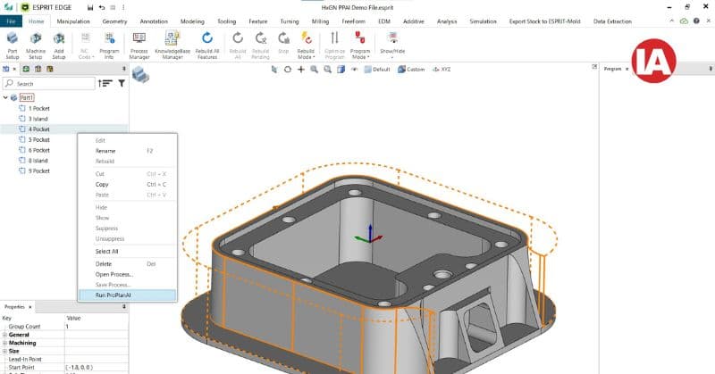This screenshot has height=374, width=715.
Task: Expand the Machining property group
Action: coord(5,343)
